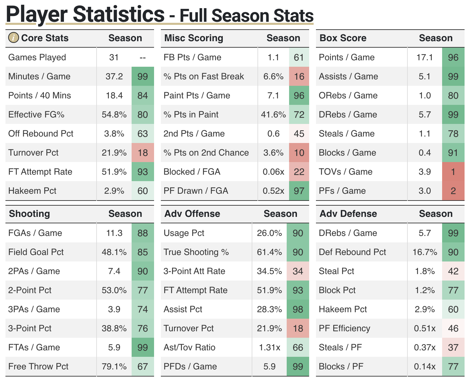Click the Adv Offense section heading
The image size is (470, 382).
pyautogui.click(x=192, y=213)
